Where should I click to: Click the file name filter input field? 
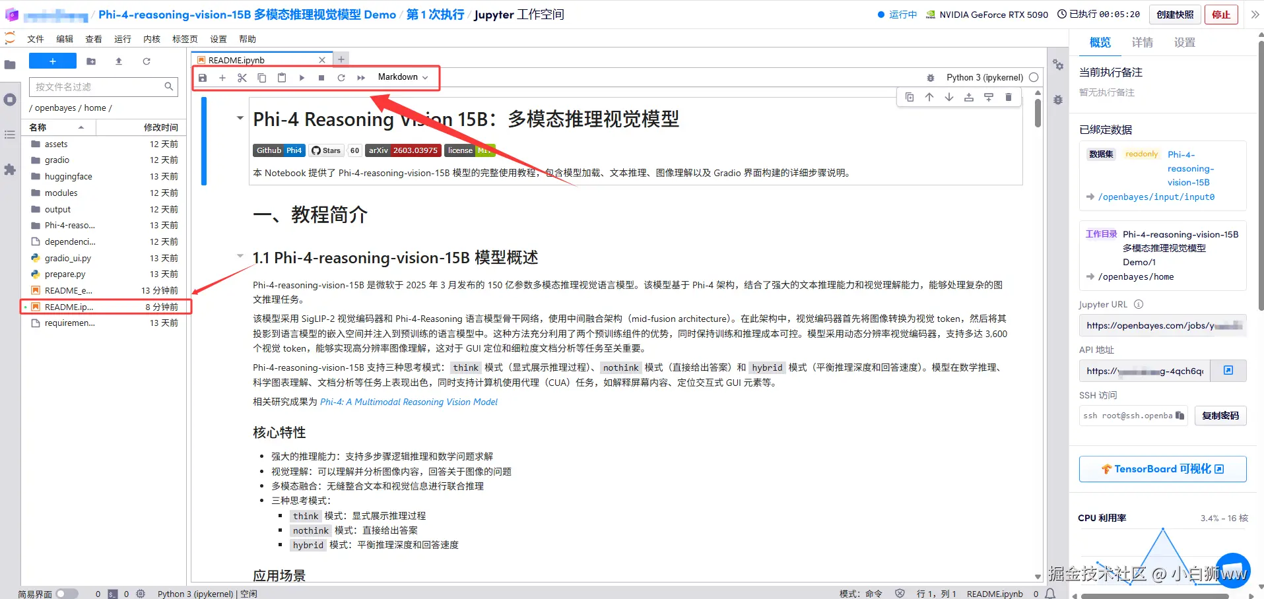(x=104, y=86)
